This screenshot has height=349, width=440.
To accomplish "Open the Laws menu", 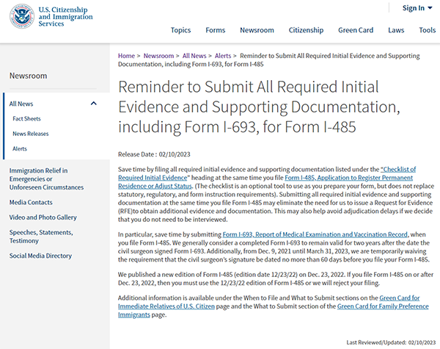I will (x=396, y=30).
